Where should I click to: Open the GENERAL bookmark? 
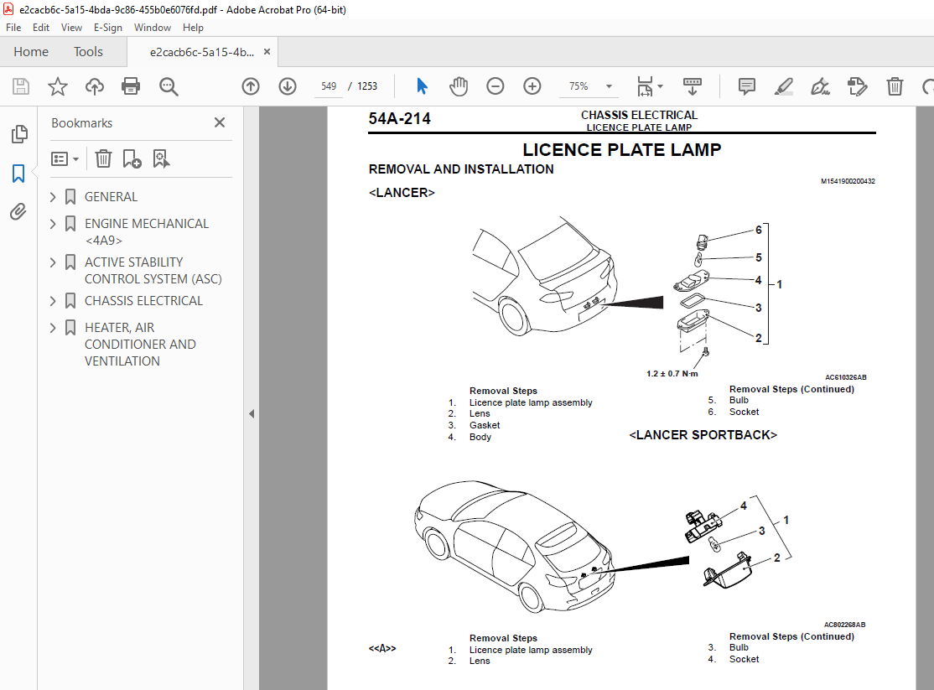click(x=111, y=197)
